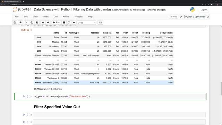This screenshot has width=222, height=125.
Task: Copy selected cells icon
Action: [32, 23]
